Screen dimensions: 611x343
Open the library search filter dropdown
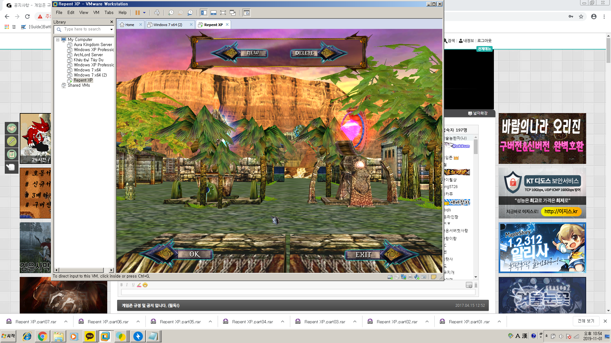111,29
